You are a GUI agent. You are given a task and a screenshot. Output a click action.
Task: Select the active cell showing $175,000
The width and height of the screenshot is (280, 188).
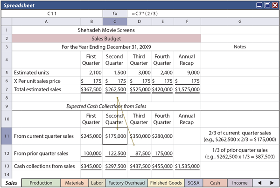tap(115, 136)
